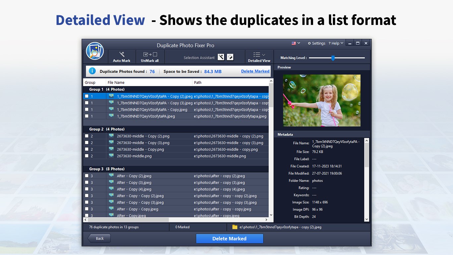The width and height of the screenshot is (453, 255).
Task: Click the 0 Marked status entry
Action: pyautogui.click(x=182, y=227)
